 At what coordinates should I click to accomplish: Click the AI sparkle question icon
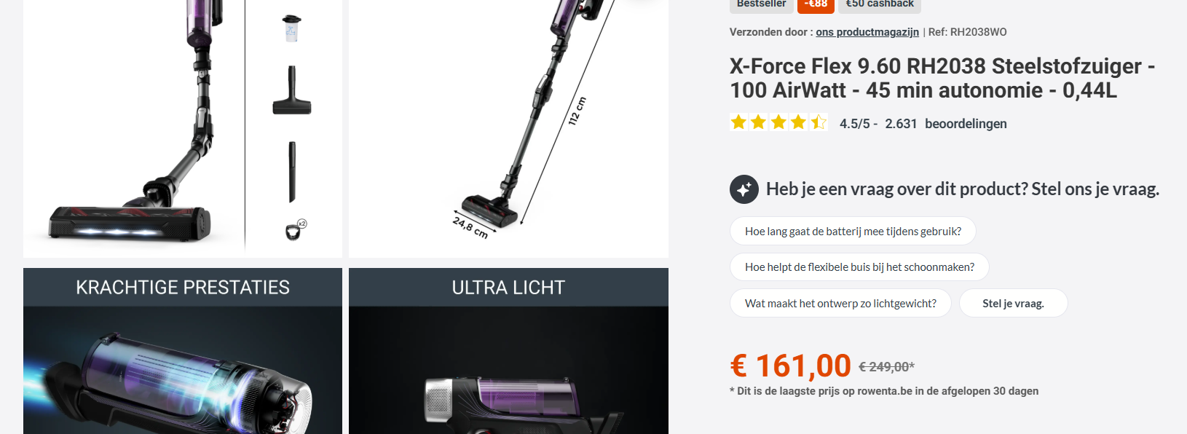(x=744, y=189)
